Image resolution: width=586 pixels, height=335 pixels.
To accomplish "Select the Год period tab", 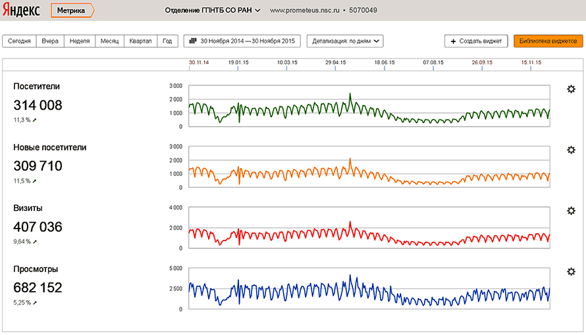I will (167, 41).
